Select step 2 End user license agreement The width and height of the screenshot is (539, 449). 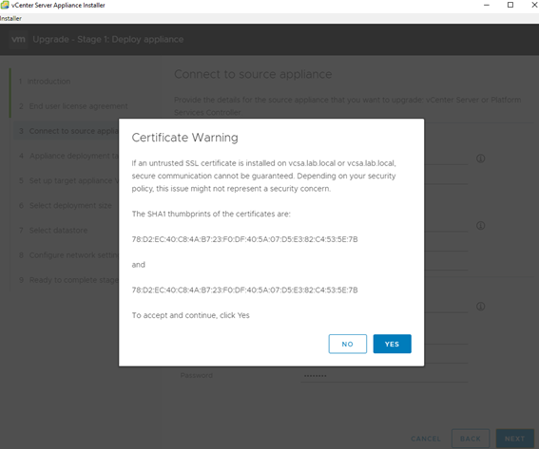(x=73, y=106)
